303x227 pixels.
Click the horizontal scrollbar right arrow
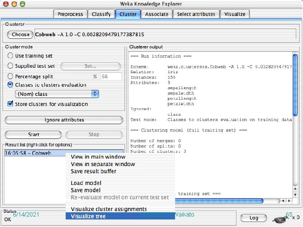[x=289, y=201]
